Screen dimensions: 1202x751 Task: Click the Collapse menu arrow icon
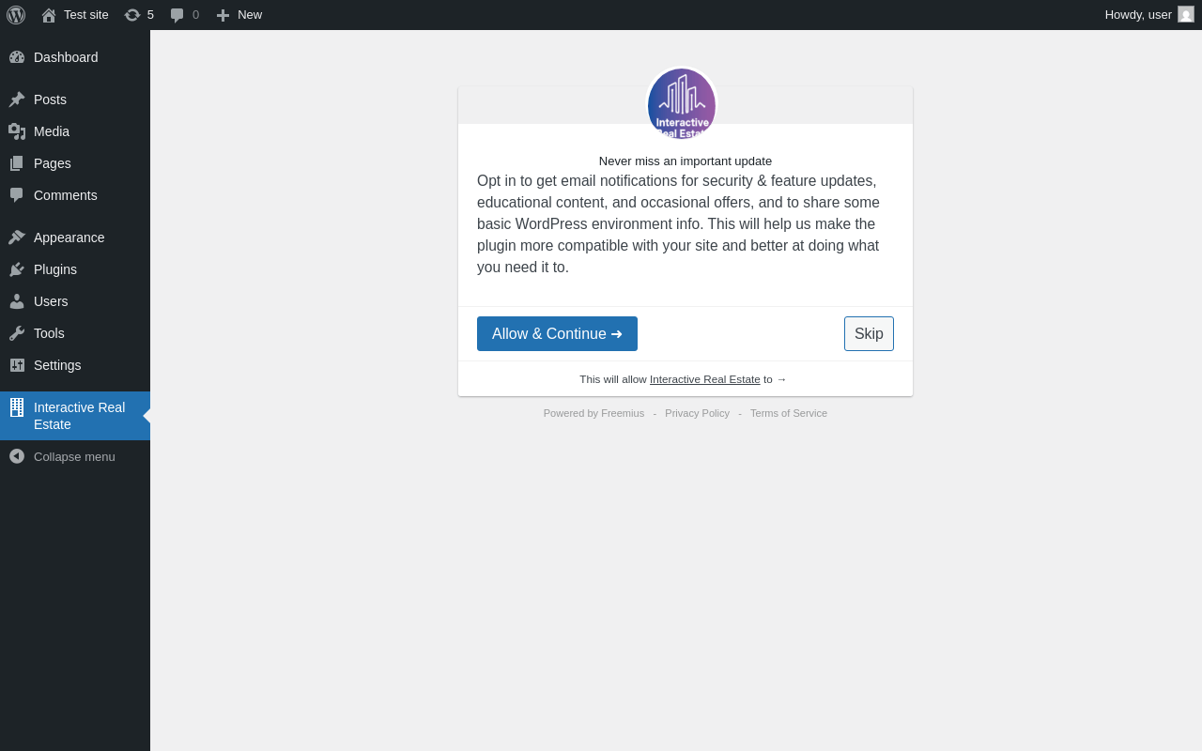tap(17, 456)
